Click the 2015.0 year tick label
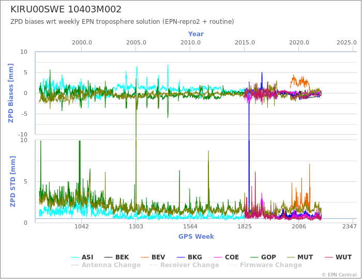 [245, 43]
